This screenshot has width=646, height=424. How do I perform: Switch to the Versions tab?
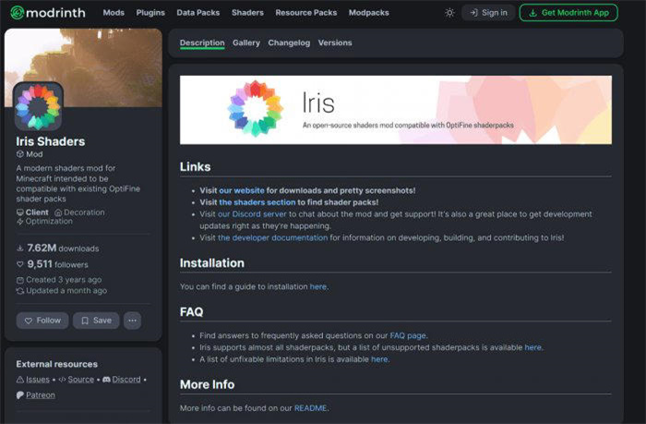(x=335, y=42)
